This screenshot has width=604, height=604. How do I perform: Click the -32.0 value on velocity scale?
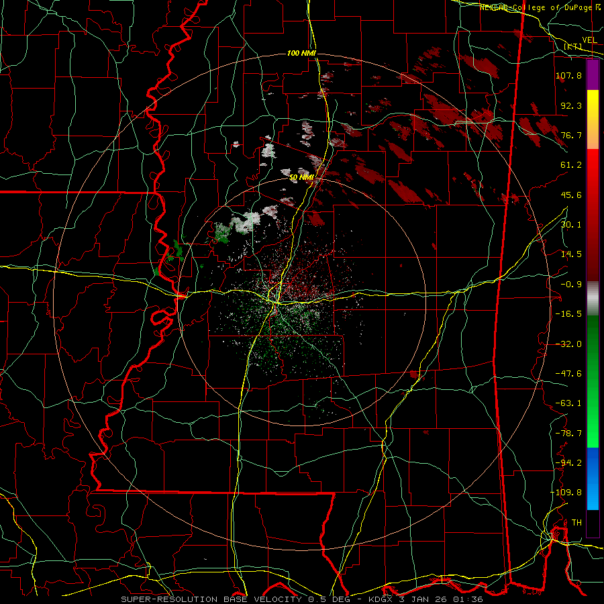[x=568, y=344]
